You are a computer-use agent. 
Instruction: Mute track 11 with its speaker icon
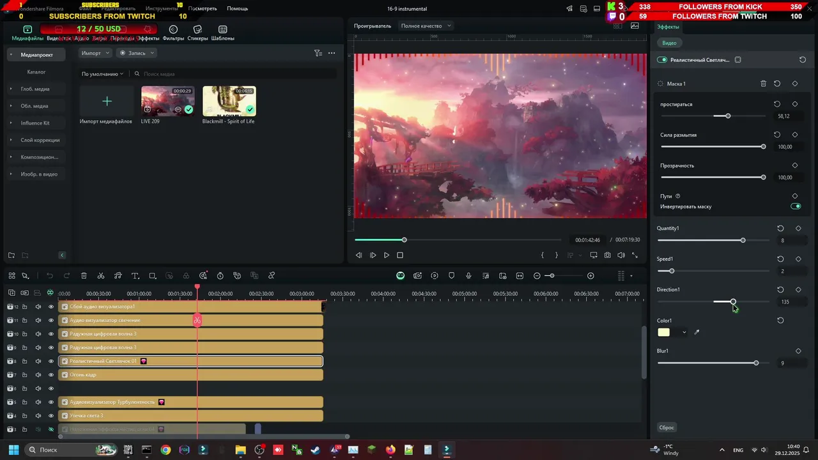pyautogui.click(x=38, y=320)
